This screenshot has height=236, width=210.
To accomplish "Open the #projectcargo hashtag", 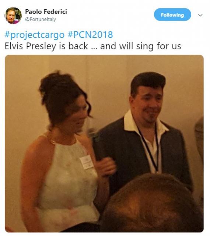I will click(35, 35).
